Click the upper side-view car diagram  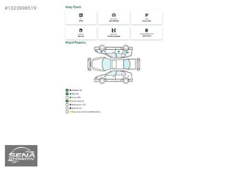pyautogui.click(x=113, y=51)
